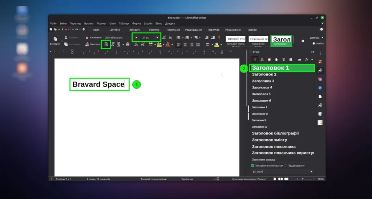Click the print icon in quick toolbar
Viewport: 372px width, 199px height.
[84, 30]
